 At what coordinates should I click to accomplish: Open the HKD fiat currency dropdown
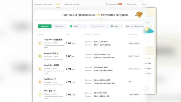pos(116,26)
